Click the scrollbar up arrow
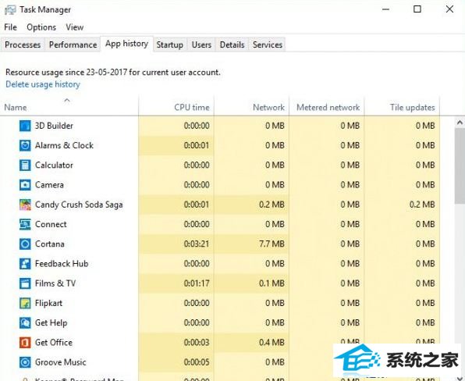This screenshot has height=381, width=465. (x=460, y=123)
